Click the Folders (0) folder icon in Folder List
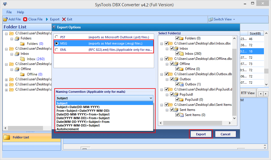The width and height of the screenshot is (271, 160). [x=22, y=43]
